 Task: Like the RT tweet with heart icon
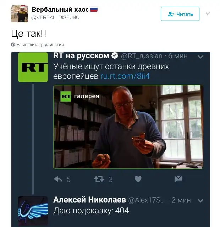(138, 179)
